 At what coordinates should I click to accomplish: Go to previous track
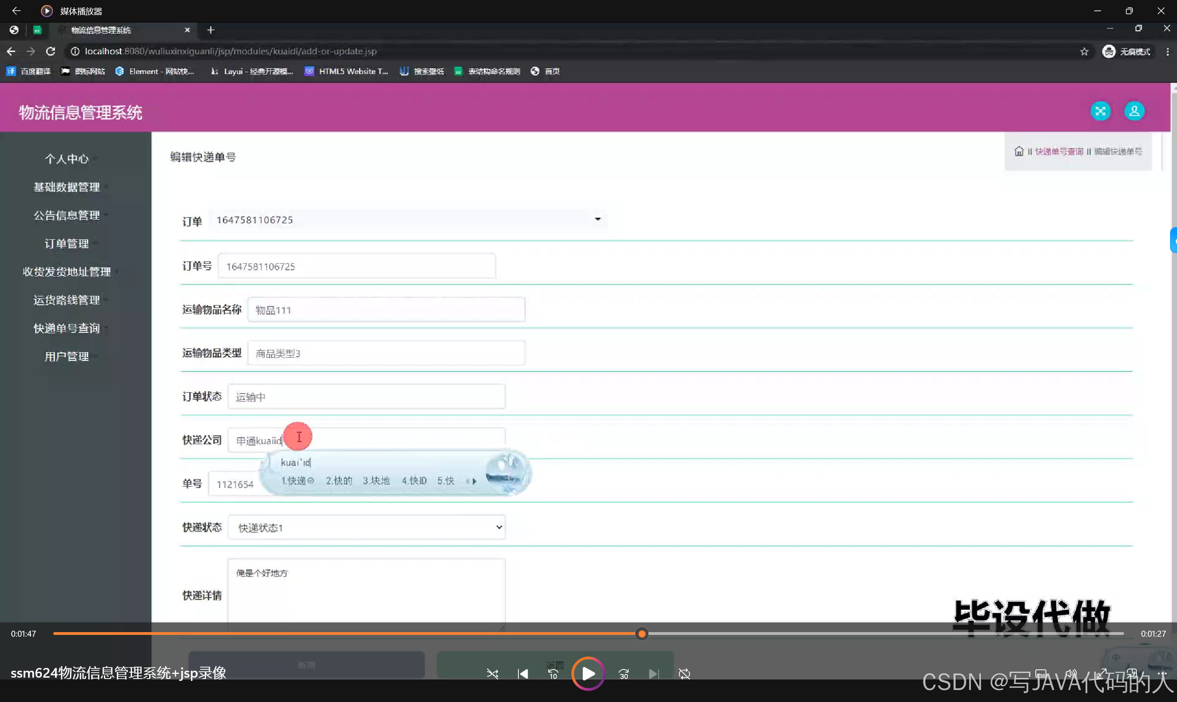pos(523,673)
